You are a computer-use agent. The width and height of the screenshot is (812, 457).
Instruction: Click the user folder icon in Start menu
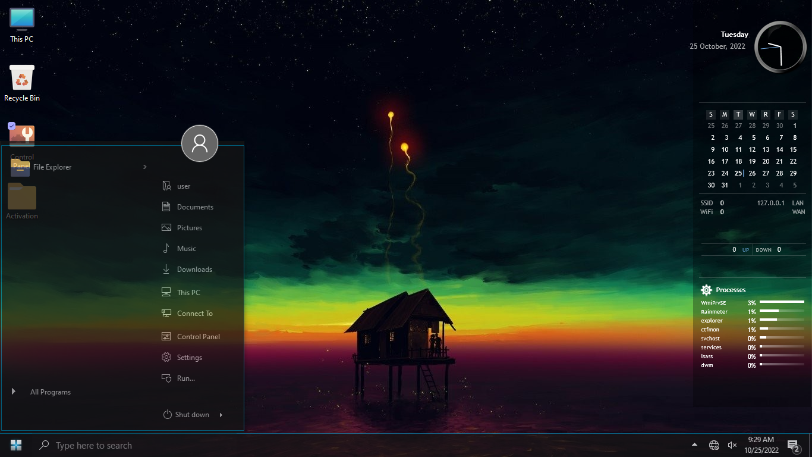pyautogui.click(x=166, y=186)
